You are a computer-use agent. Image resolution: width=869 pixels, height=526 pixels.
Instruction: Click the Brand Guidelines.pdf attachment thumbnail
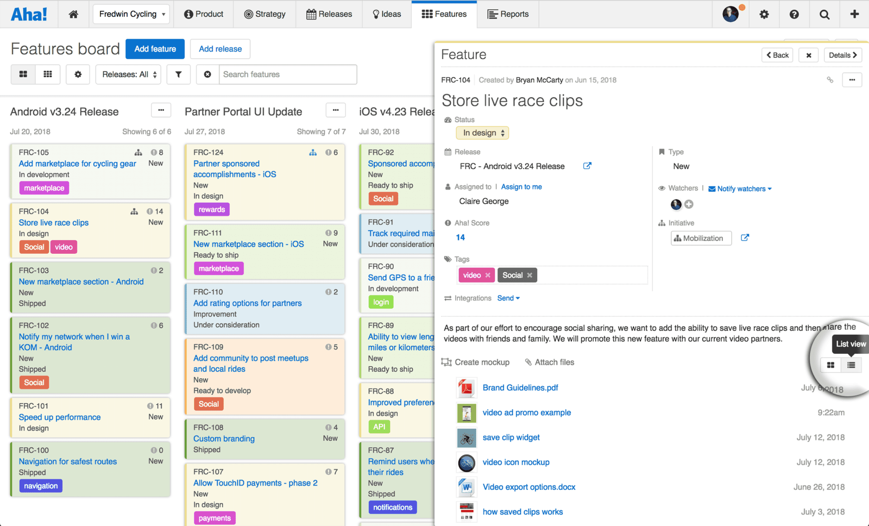click(466, 387)
